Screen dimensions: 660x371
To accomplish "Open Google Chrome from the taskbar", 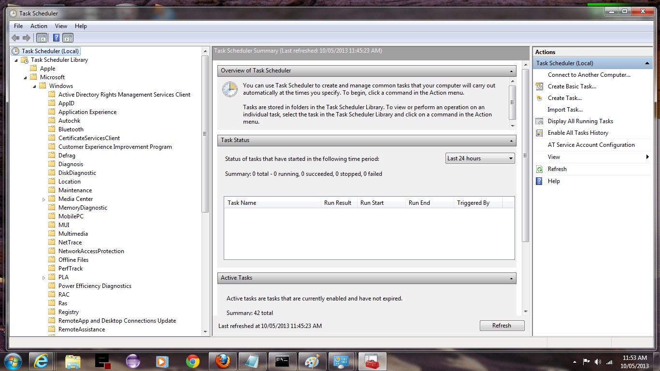I will (x=193, y=361).
